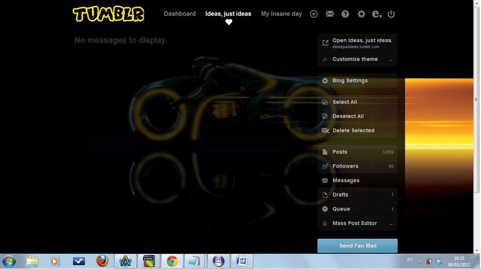The height and width of the screenshot is (269, 481).
Task: Open Followers list
Action: click(357, 166)
